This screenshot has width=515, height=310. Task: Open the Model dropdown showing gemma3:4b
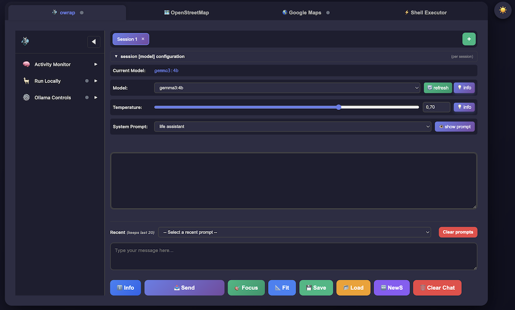(287, 87)
